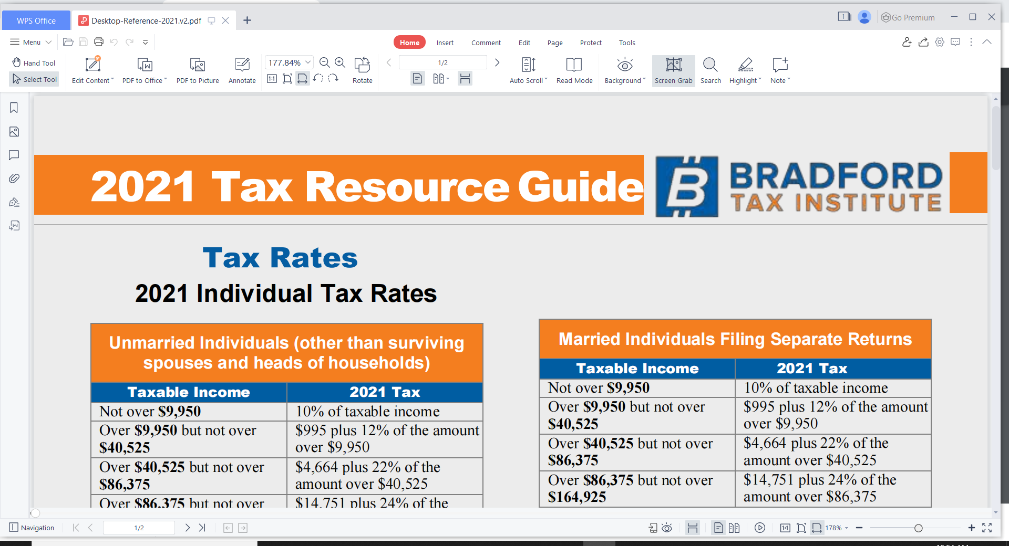Click the PDF to Picture icon
This screenshot has height=546, width=1009.
coord(198,65)
